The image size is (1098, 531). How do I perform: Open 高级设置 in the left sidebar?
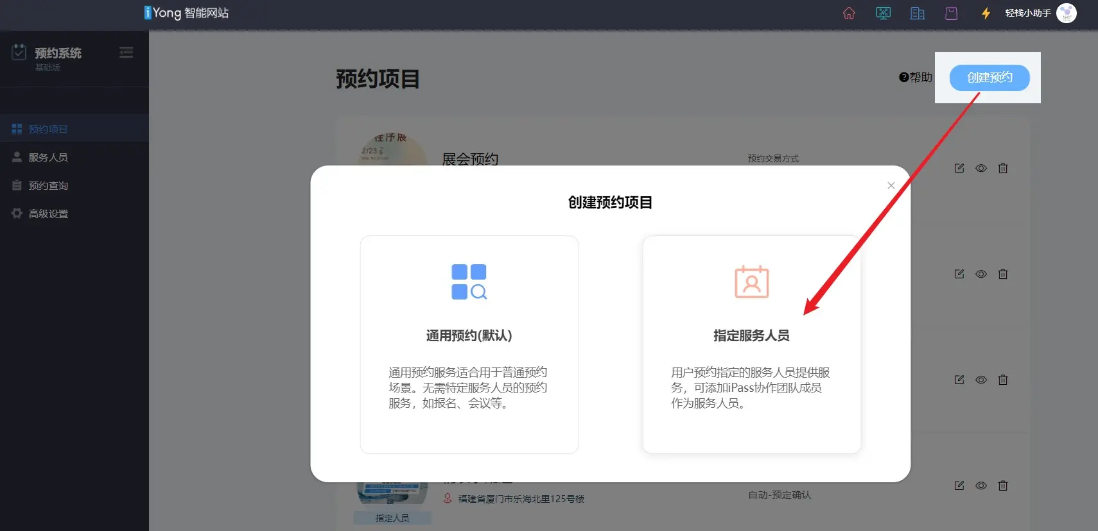tap(48, 214)
